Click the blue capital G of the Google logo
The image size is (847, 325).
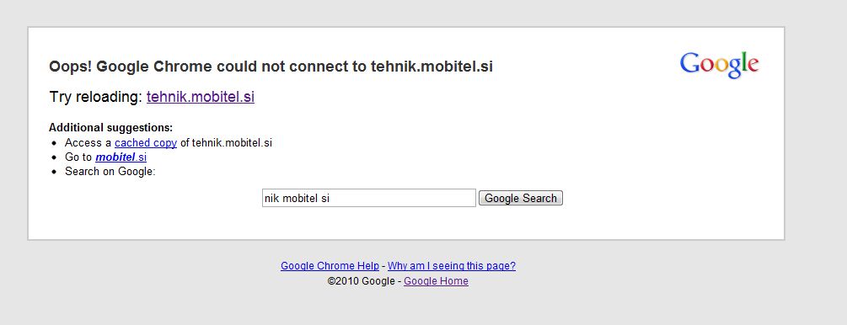coord(689,62)
